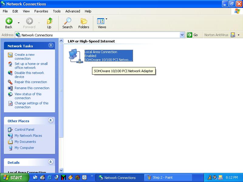Click the My Documents folder icon
Screen dimensions: 243x182
tap(10, 142)
